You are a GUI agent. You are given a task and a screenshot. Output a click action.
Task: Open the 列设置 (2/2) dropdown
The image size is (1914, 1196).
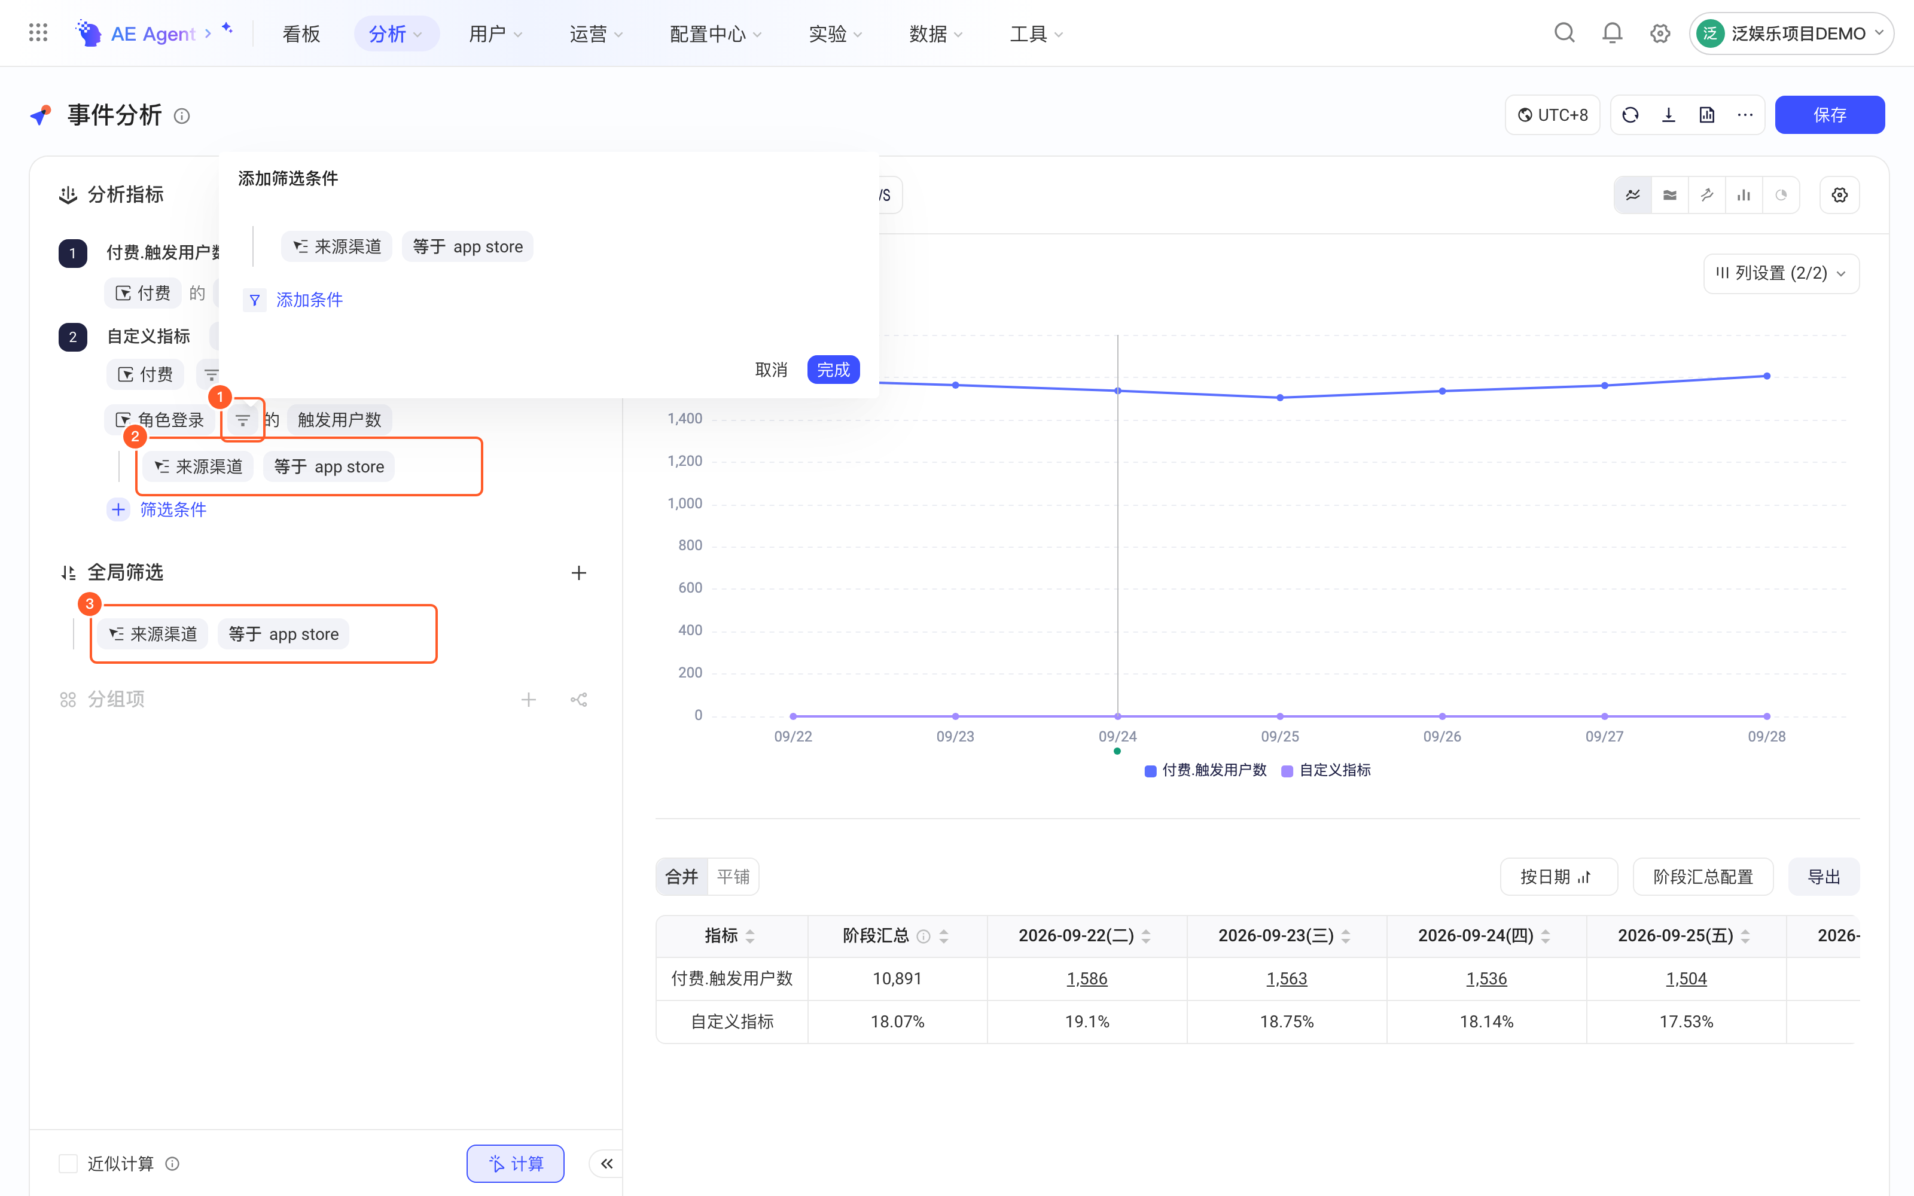click(1781, 273)
